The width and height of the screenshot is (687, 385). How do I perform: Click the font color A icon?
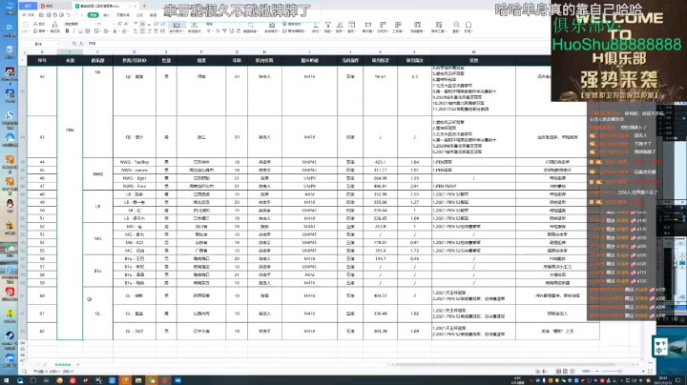114,31
